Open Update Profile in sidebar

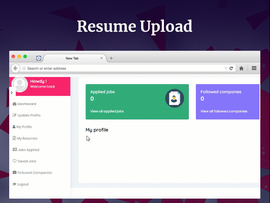[26, 115]
